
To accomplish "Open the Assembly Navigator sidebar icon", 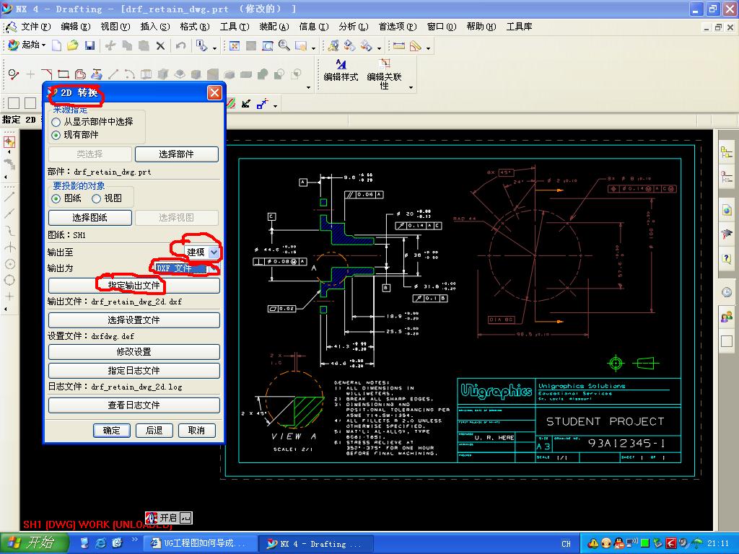I will point(727,152).
